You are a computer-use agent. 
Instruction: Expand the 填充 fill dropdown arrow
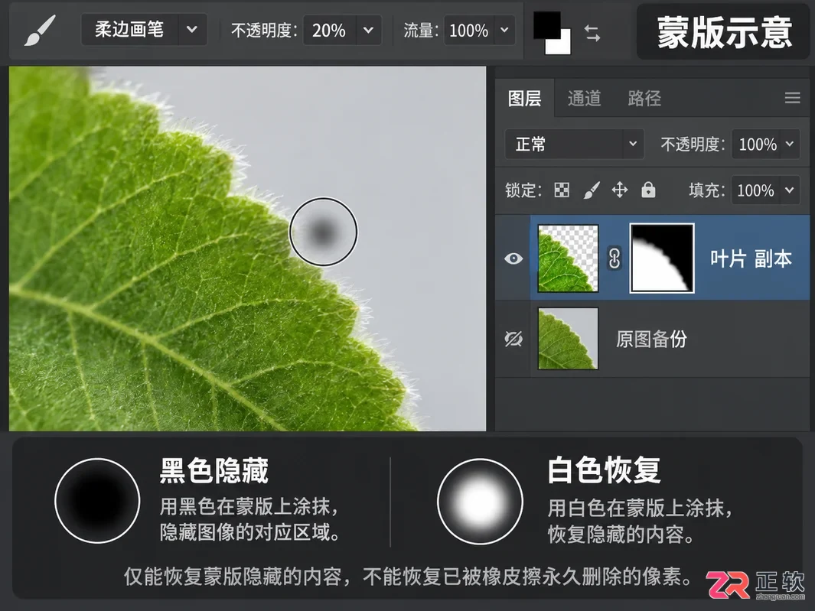pyautogui.click(x=790, y=190)
